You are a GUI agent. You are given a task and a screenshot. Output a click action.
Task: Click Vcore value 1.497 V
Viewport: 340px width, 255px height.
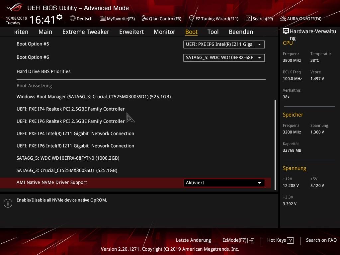click(x=317, y=79)
